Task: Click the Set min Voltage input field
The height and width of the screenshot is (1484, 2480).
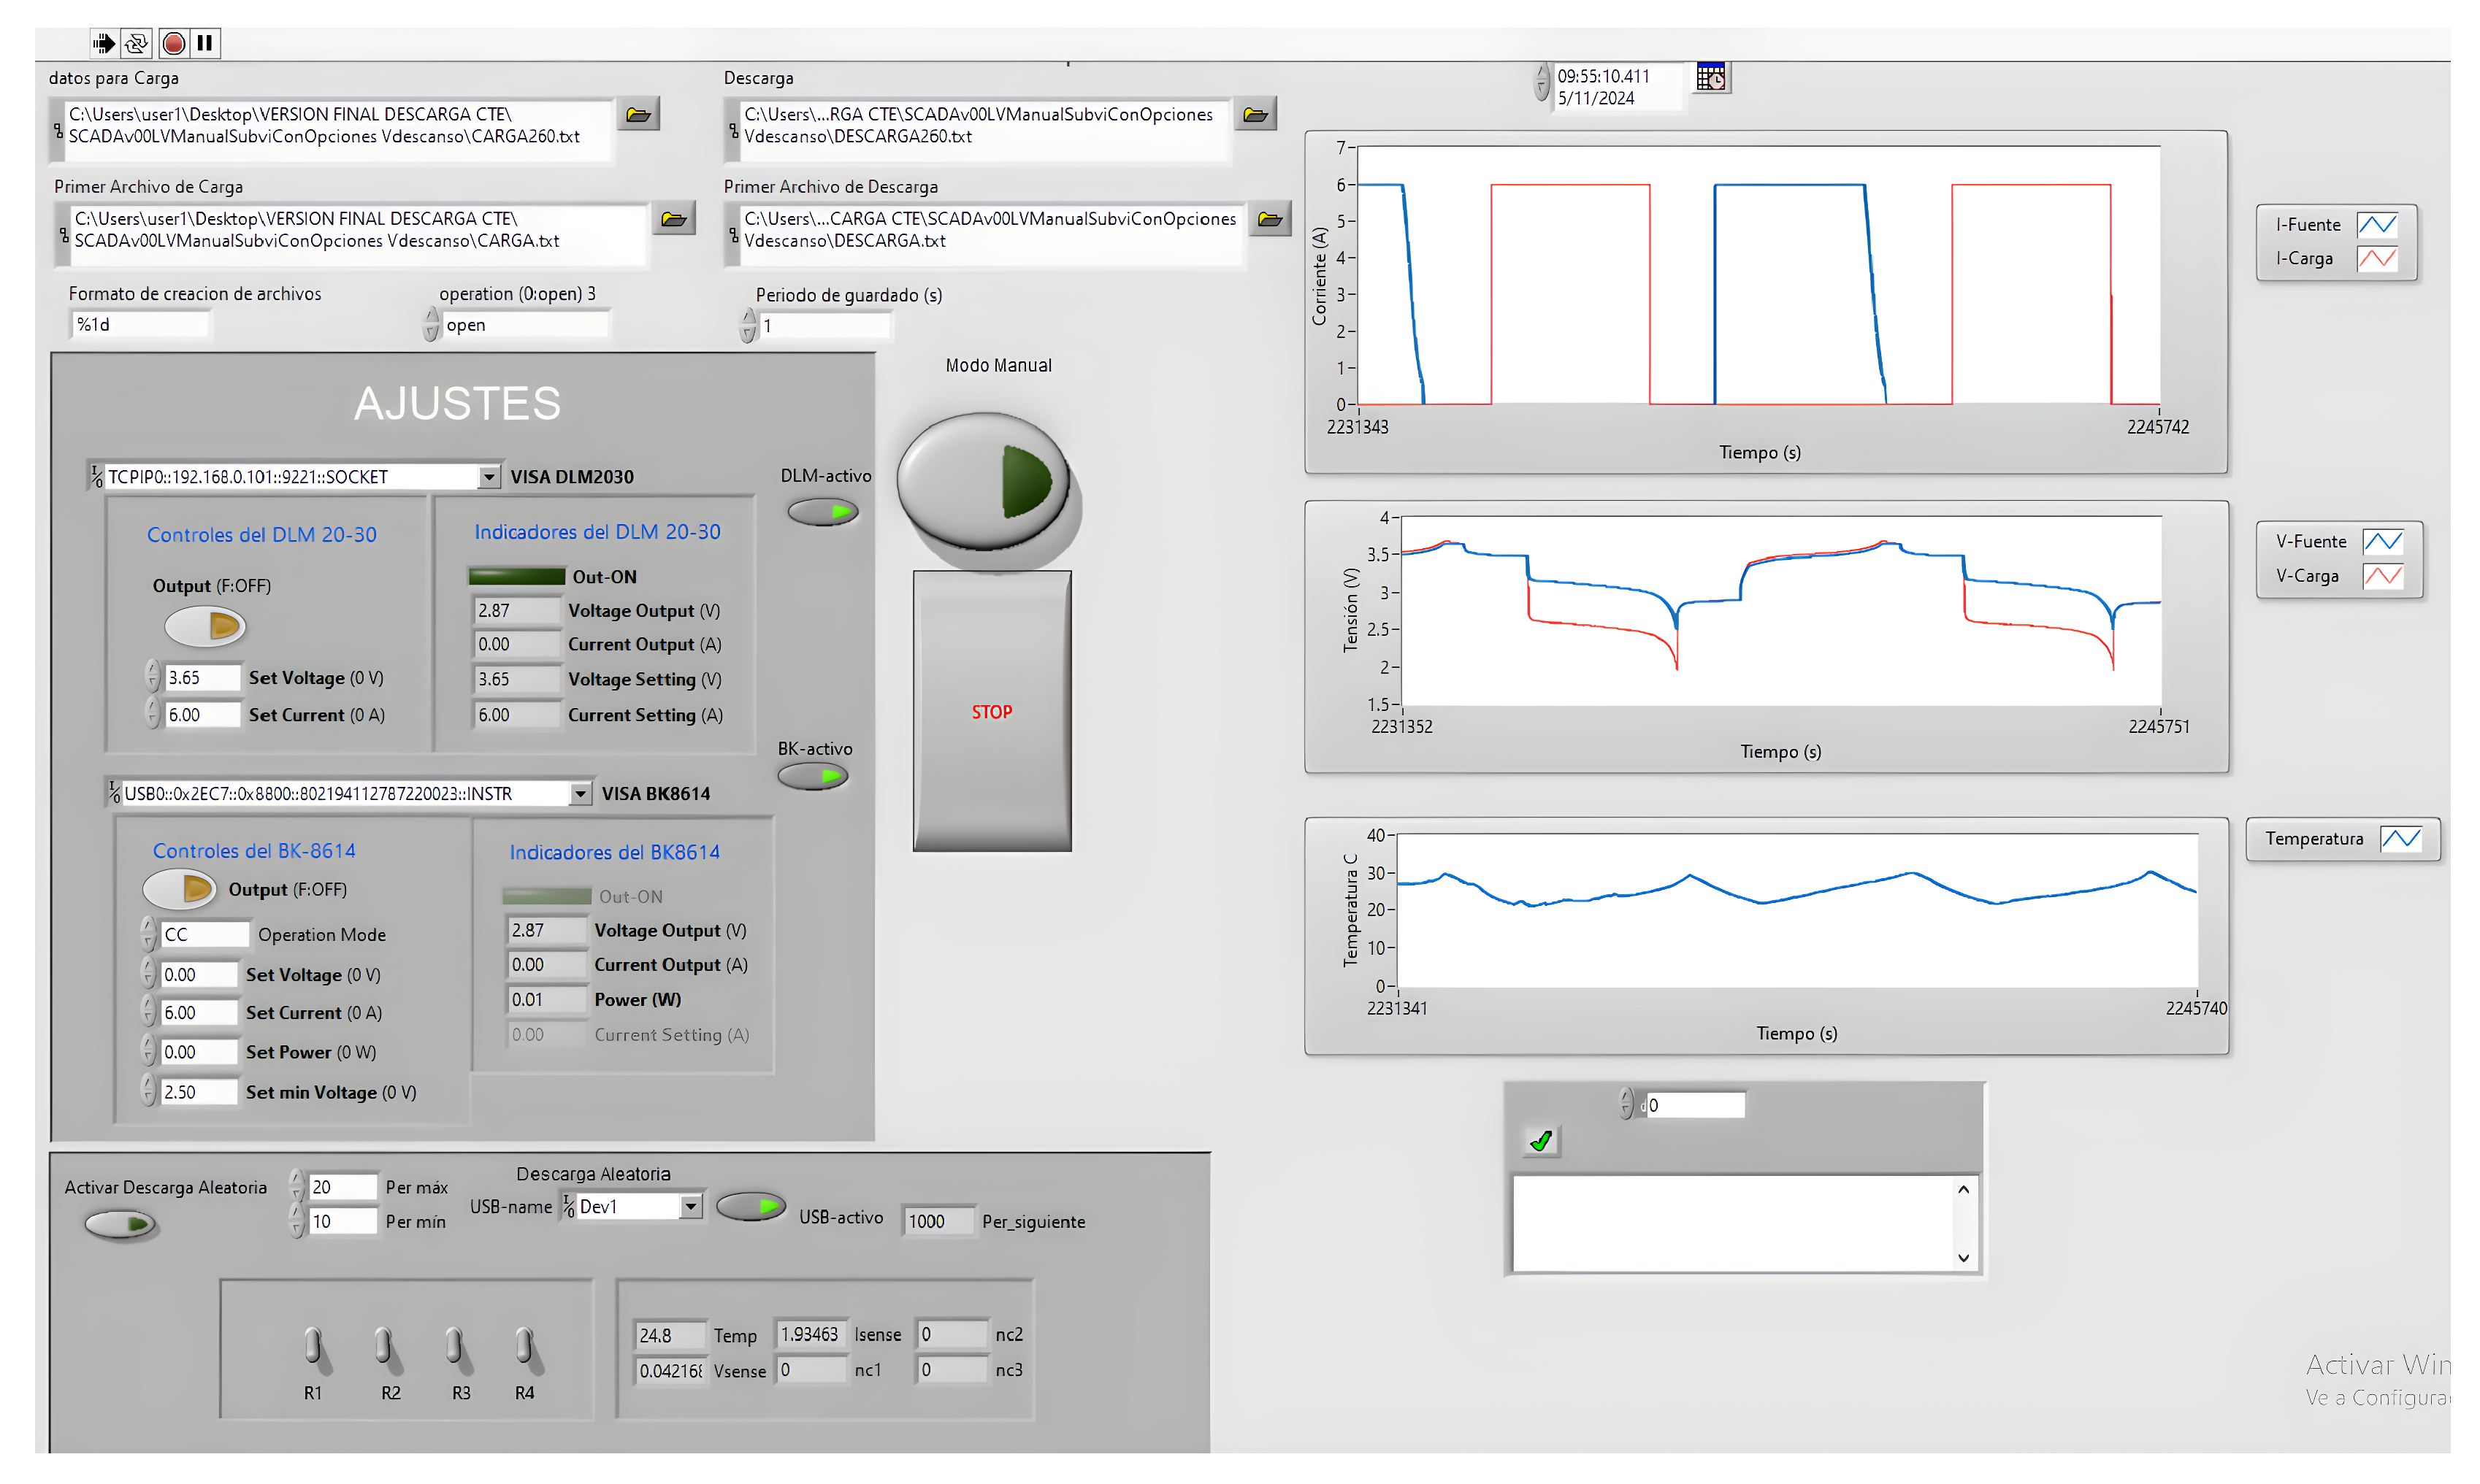Action: click(200, 1092)
